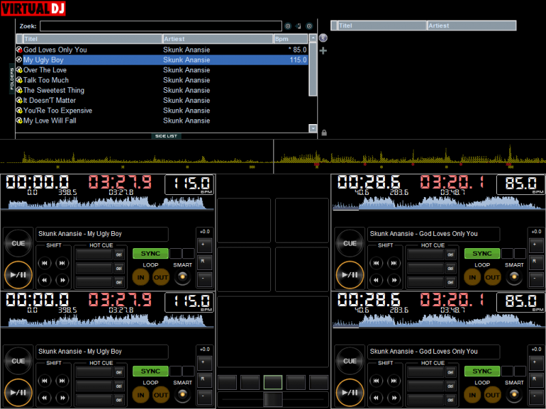Enable SYNC on upper God Loves Only You deck
The image size is (546, 409).
click(483, 254)
